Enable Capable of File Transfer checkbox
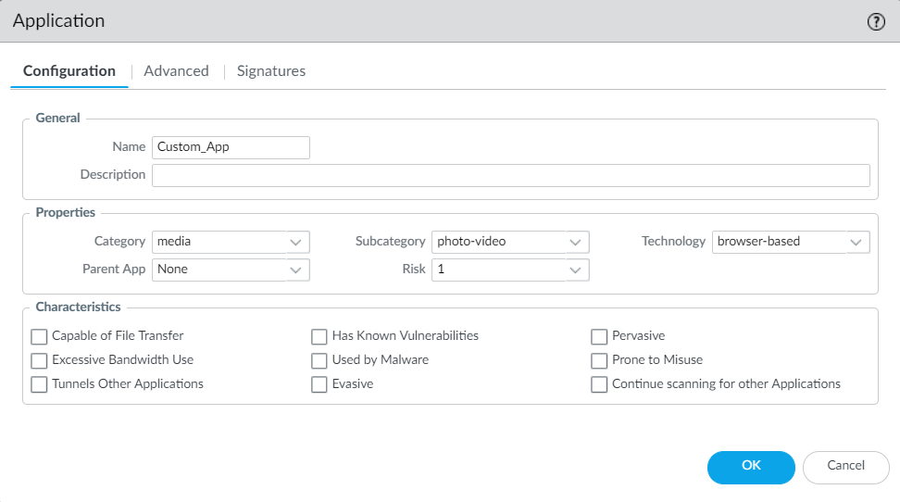This screenshot has height=502, width=900. 39,336
